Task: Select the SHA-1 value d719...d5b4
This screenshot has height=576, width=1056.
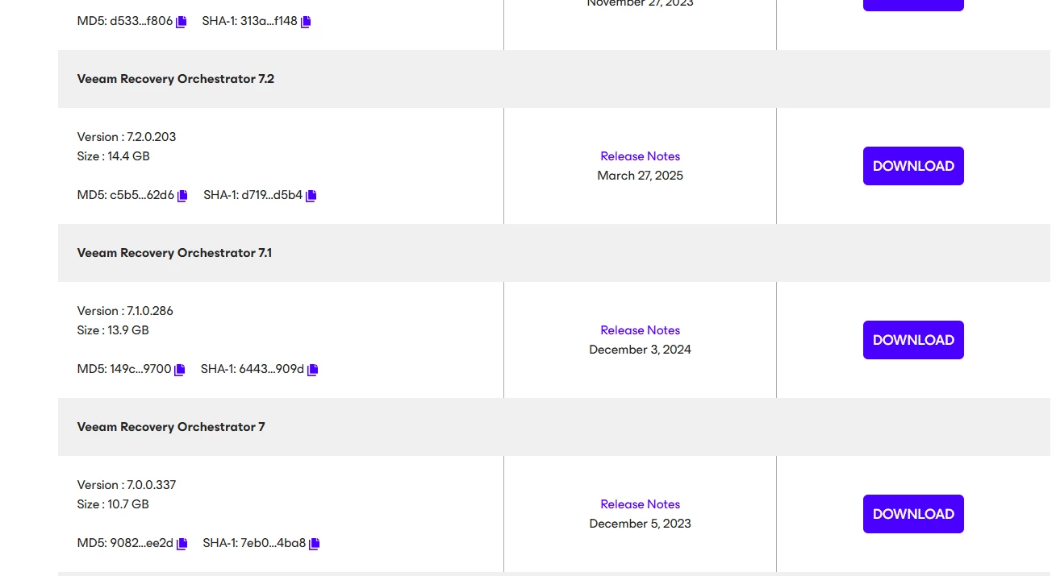Action: click(x=271, y=195)
